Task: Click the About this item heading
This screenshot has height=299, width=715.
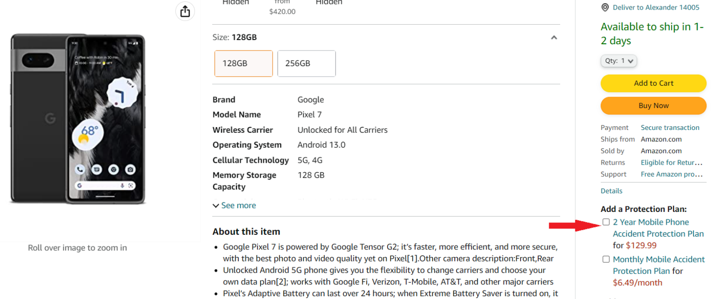Action: click(246, 232)
